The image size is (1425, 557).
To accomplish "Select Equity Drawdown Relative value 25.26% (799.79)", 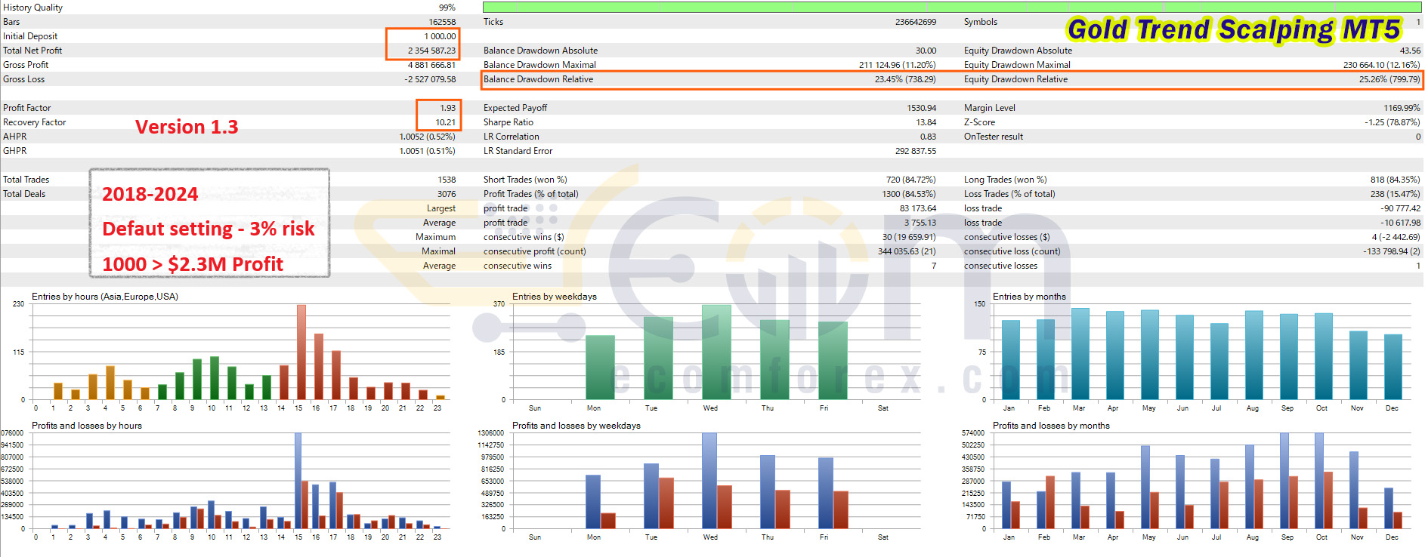I will 1389,79.
